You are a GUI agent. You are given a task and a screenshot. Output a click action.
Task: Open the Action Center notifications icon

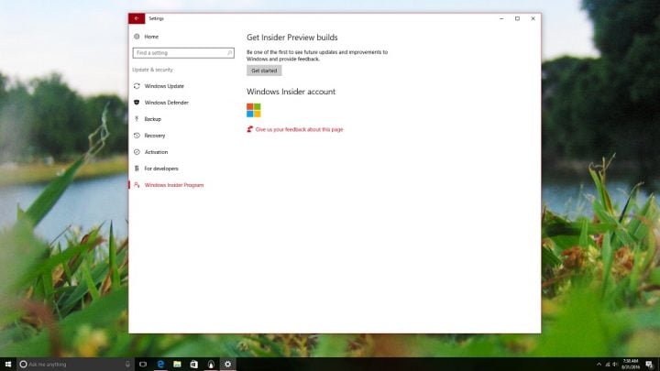click(x=650, y=365)
